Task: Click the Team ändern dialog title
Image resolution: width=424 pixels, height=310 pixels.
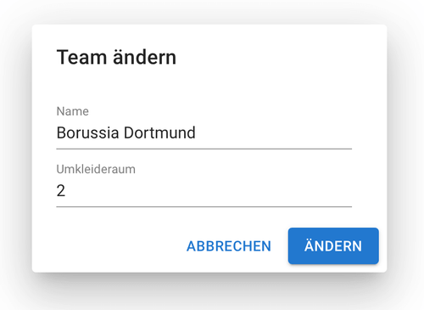Action: [116, 57]
